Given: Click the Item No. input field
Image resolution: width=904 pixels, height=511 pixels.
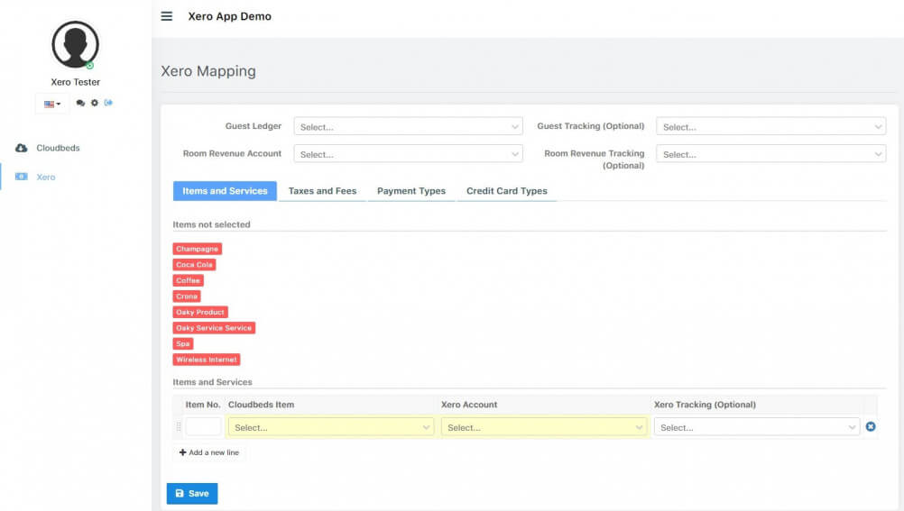Looking at the screenshot, I should pyautogui.click(x=203, y=427).
